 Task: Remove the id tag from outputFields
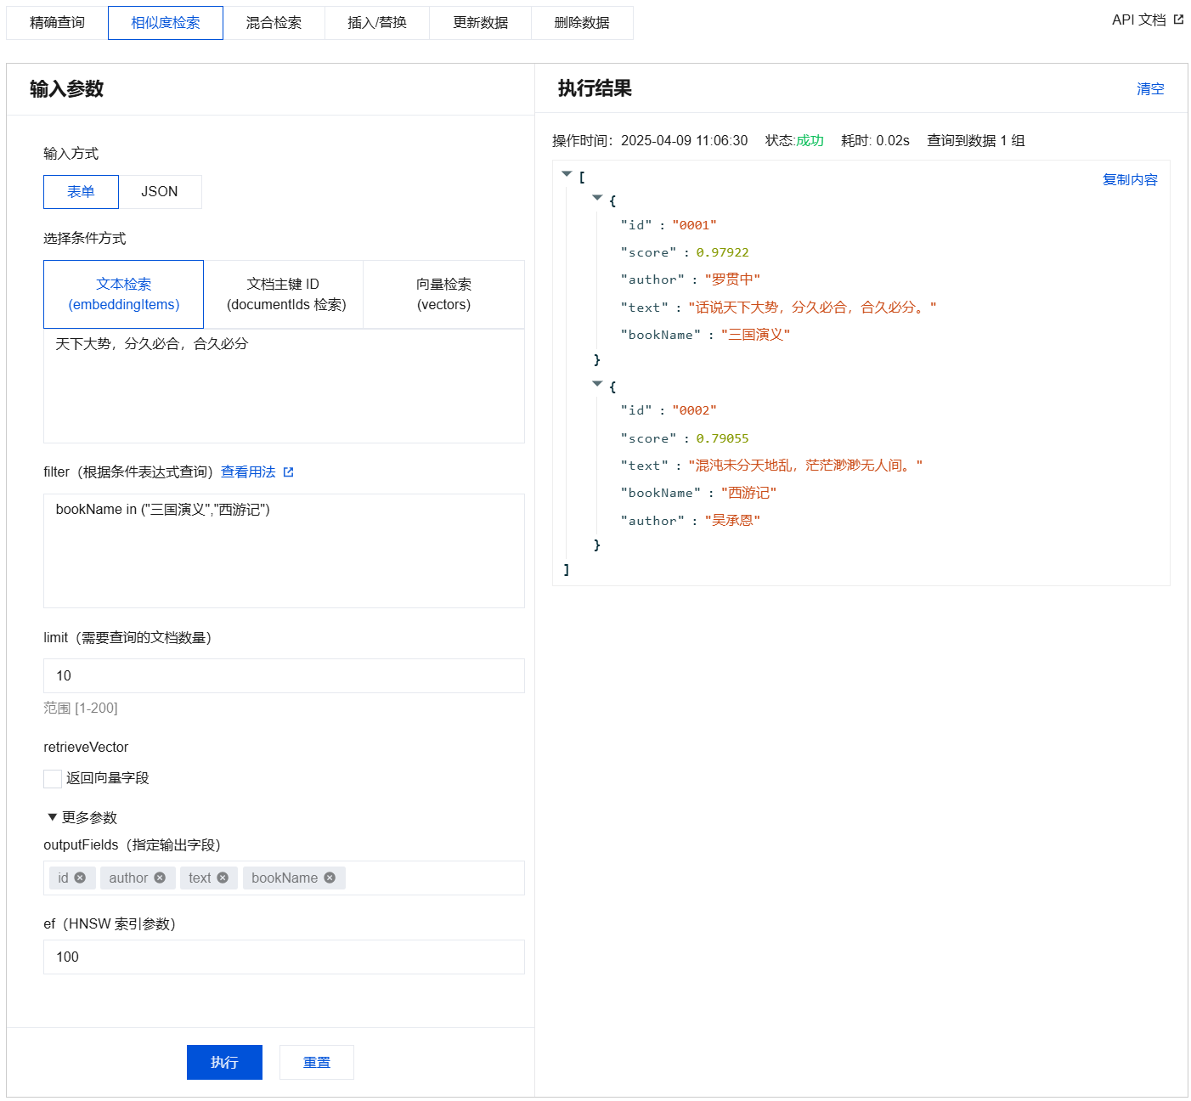coord(80,878)
